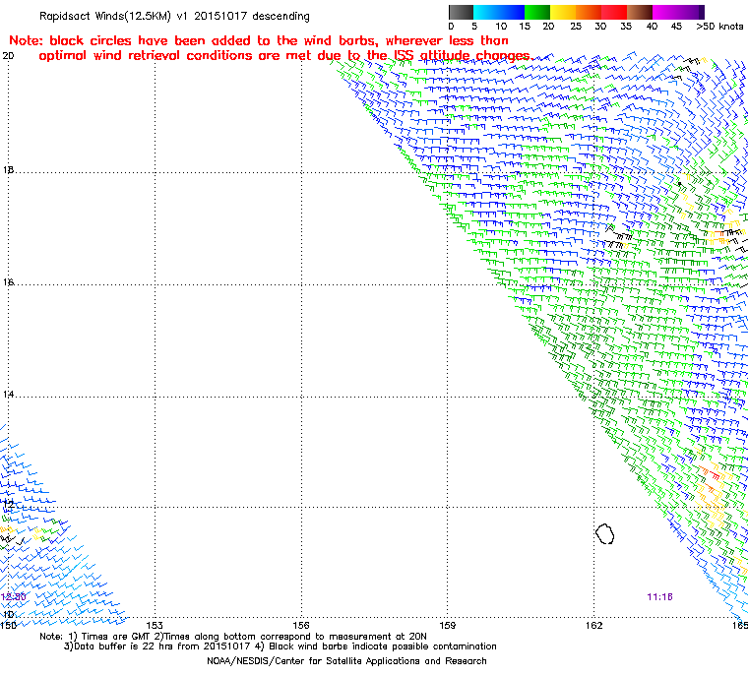This screenshot has width=748, height=677.
Task: Click the longitude label 159
Action: click(447, 626)
